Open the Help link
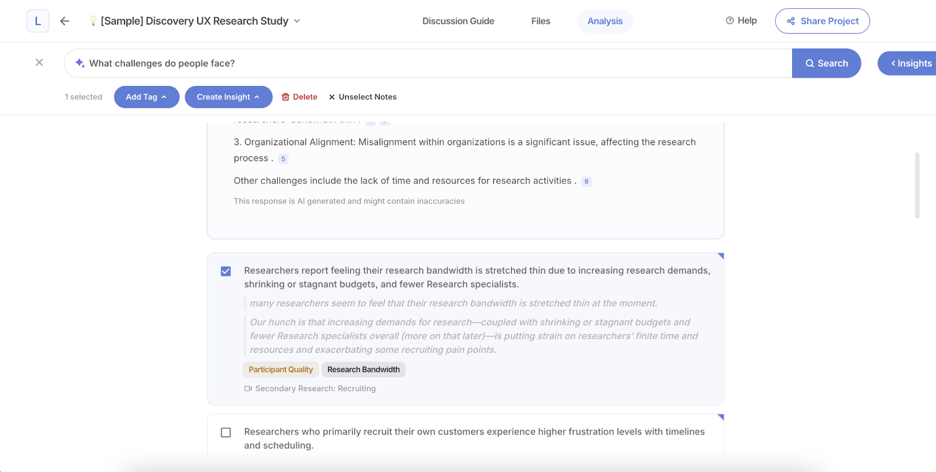The width and height of the screenshot is (936, 472). click(741, 20)
